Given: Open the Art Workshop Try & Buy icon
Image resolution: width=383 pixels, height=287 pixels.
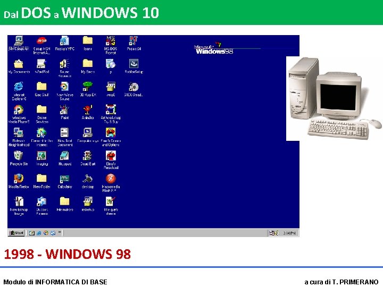Looking at the screenshot, I should (x=111, y=114).
